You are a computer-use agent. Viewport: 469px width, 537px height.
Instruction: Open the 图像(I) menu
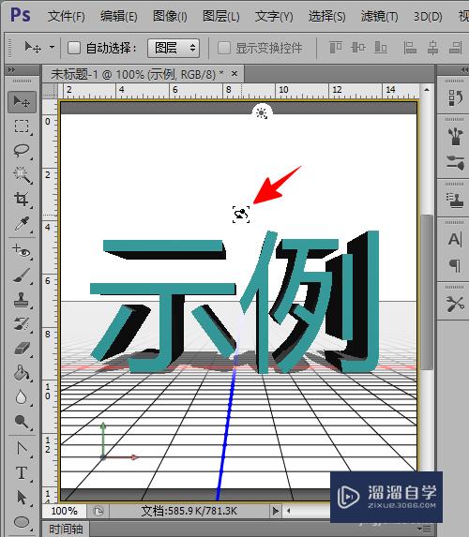click(x=170, y=16)
